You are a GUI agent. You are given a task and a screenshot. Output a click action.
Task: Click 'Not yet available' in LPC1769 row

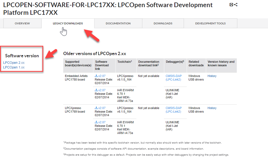149,108
